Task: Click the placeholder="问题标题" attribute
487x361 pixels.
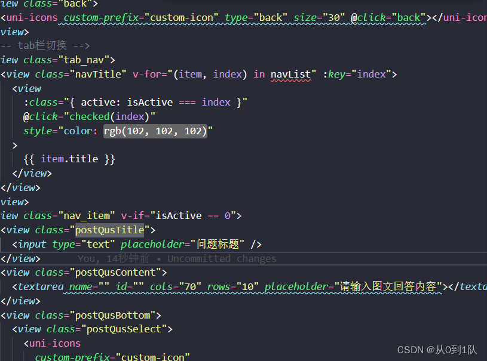Action: tap(183, 244)
